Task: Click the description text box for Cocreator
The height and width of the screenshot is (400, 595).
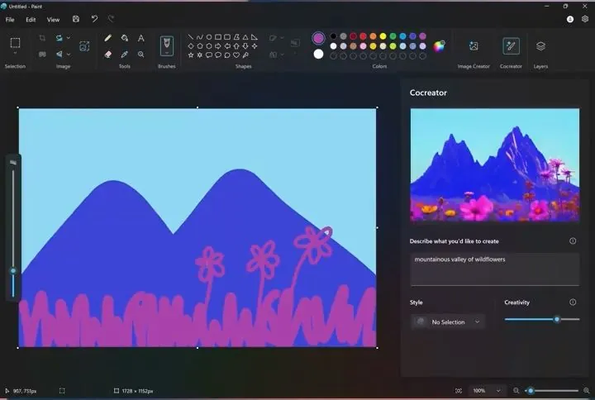Action: [x=494, y=269]
